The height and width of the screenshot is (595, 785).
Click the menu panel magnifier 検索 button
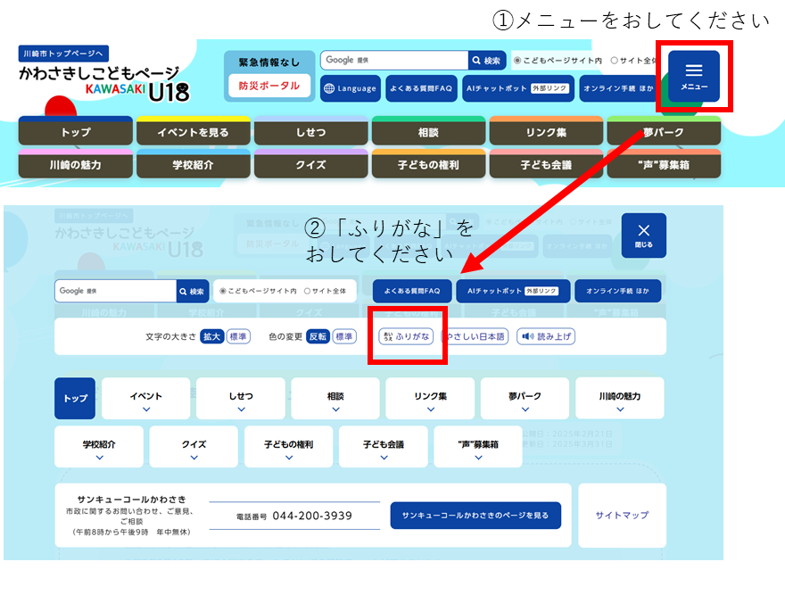pyautogui.click(x=193, y=291)
